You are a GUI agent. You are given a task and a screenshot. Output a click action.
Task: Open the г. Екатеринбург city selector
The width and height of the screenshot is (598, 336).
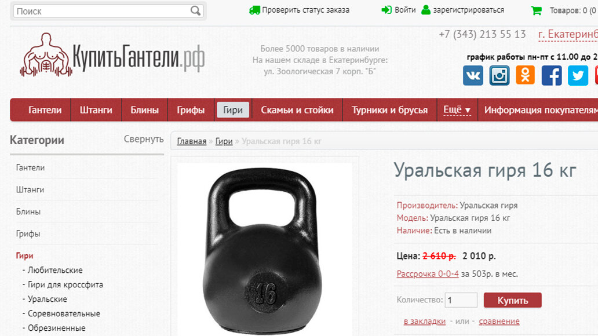[568, 35]
